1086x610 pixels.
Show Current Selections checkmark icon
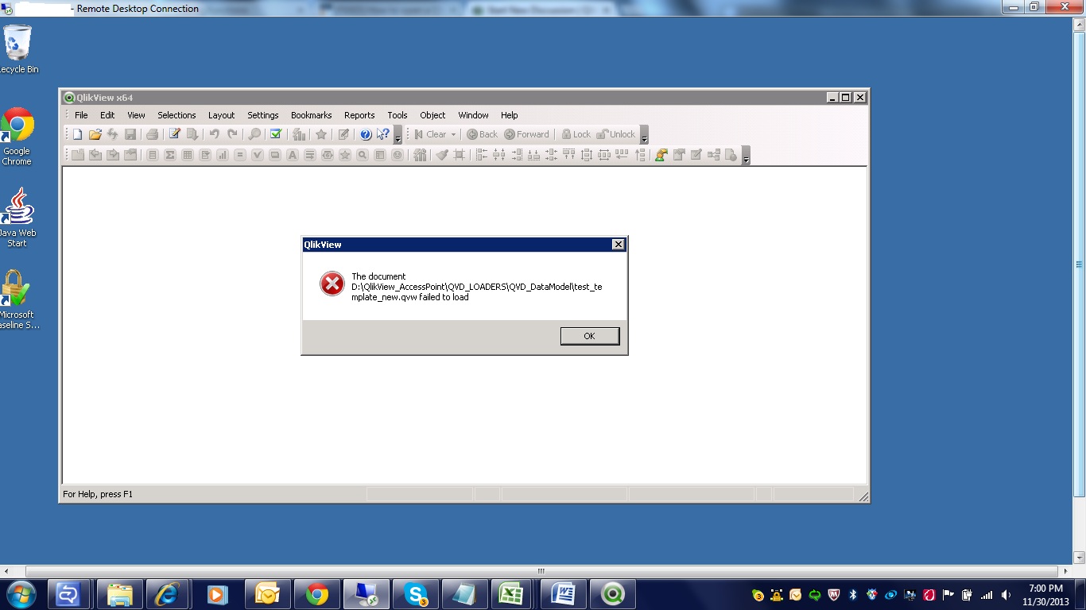coord(276,134)
